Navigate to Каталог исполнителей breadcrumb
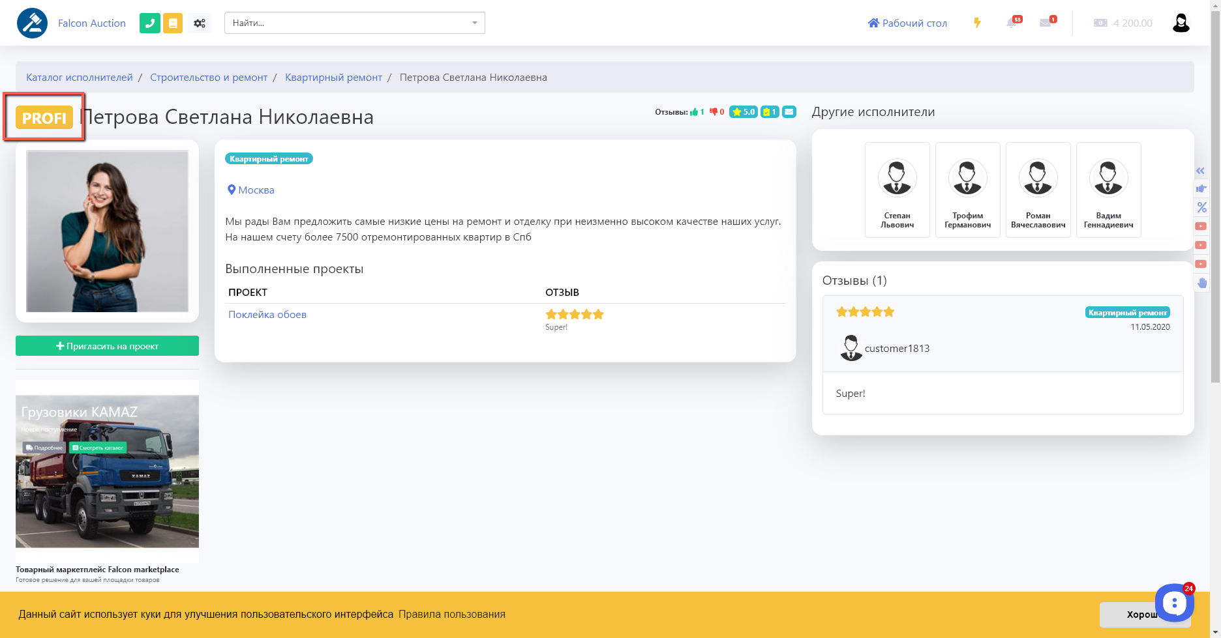The width and height of the screenshot is (1221, 638). click(x=80, y=78)
